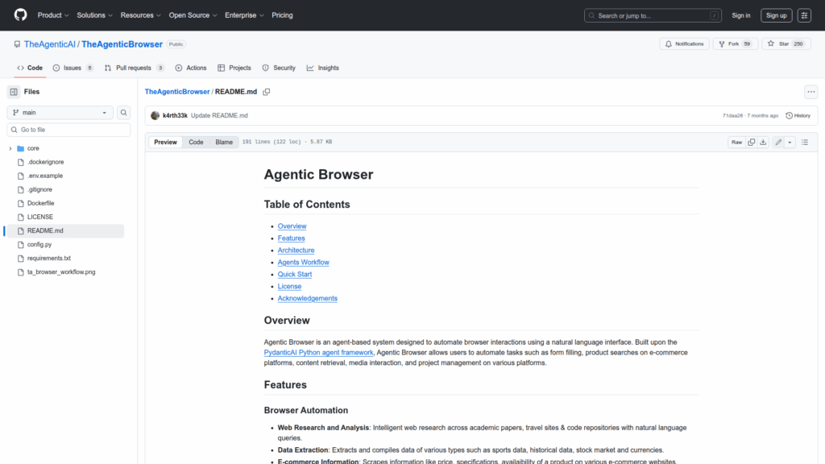The image size is (825, 464).
Task: Jump to Agents Workflow section link
Action: [304, 263]
